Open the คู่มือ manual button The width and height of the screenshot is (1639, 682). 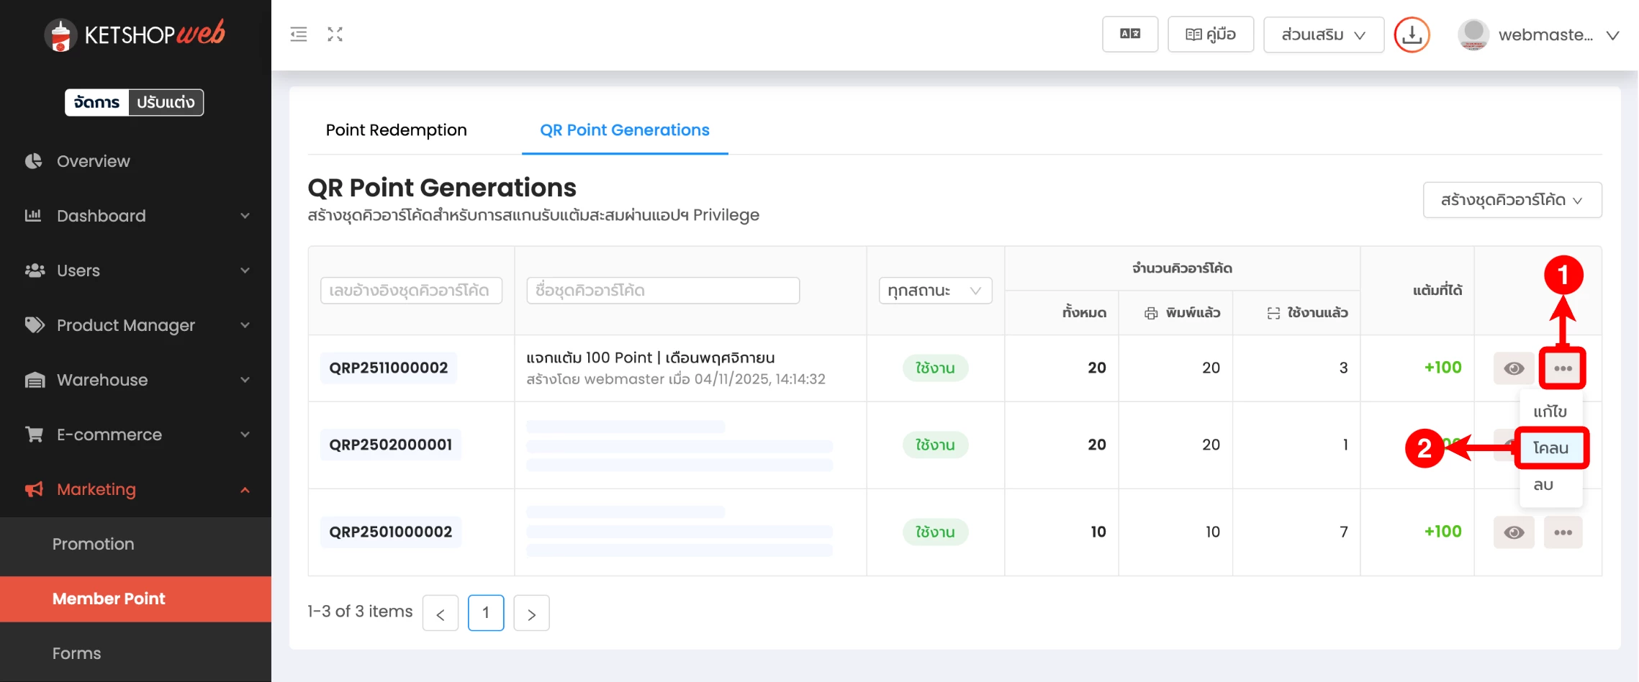point(1210,35)
